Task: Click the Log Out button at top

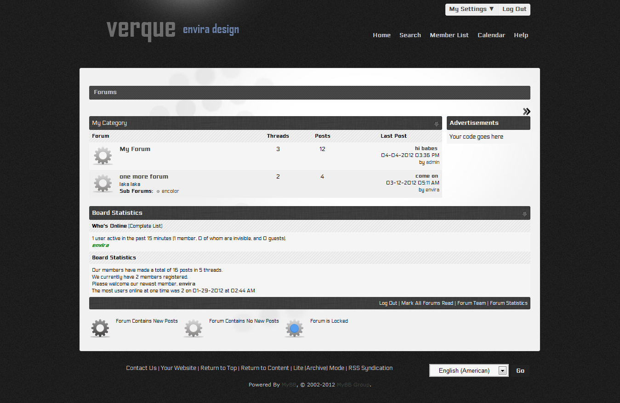Action: pyautogui.click(x=514, y=9)
